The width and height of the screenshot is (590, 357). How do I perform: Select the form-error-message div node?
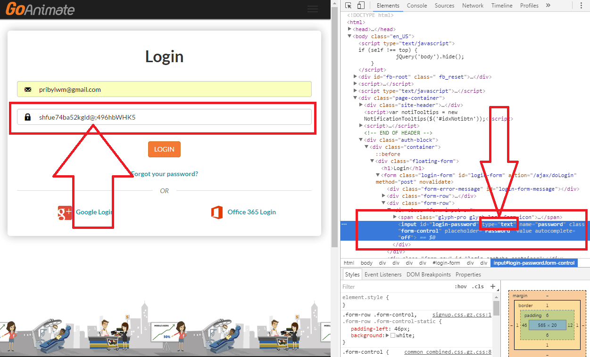coord(483,189)
